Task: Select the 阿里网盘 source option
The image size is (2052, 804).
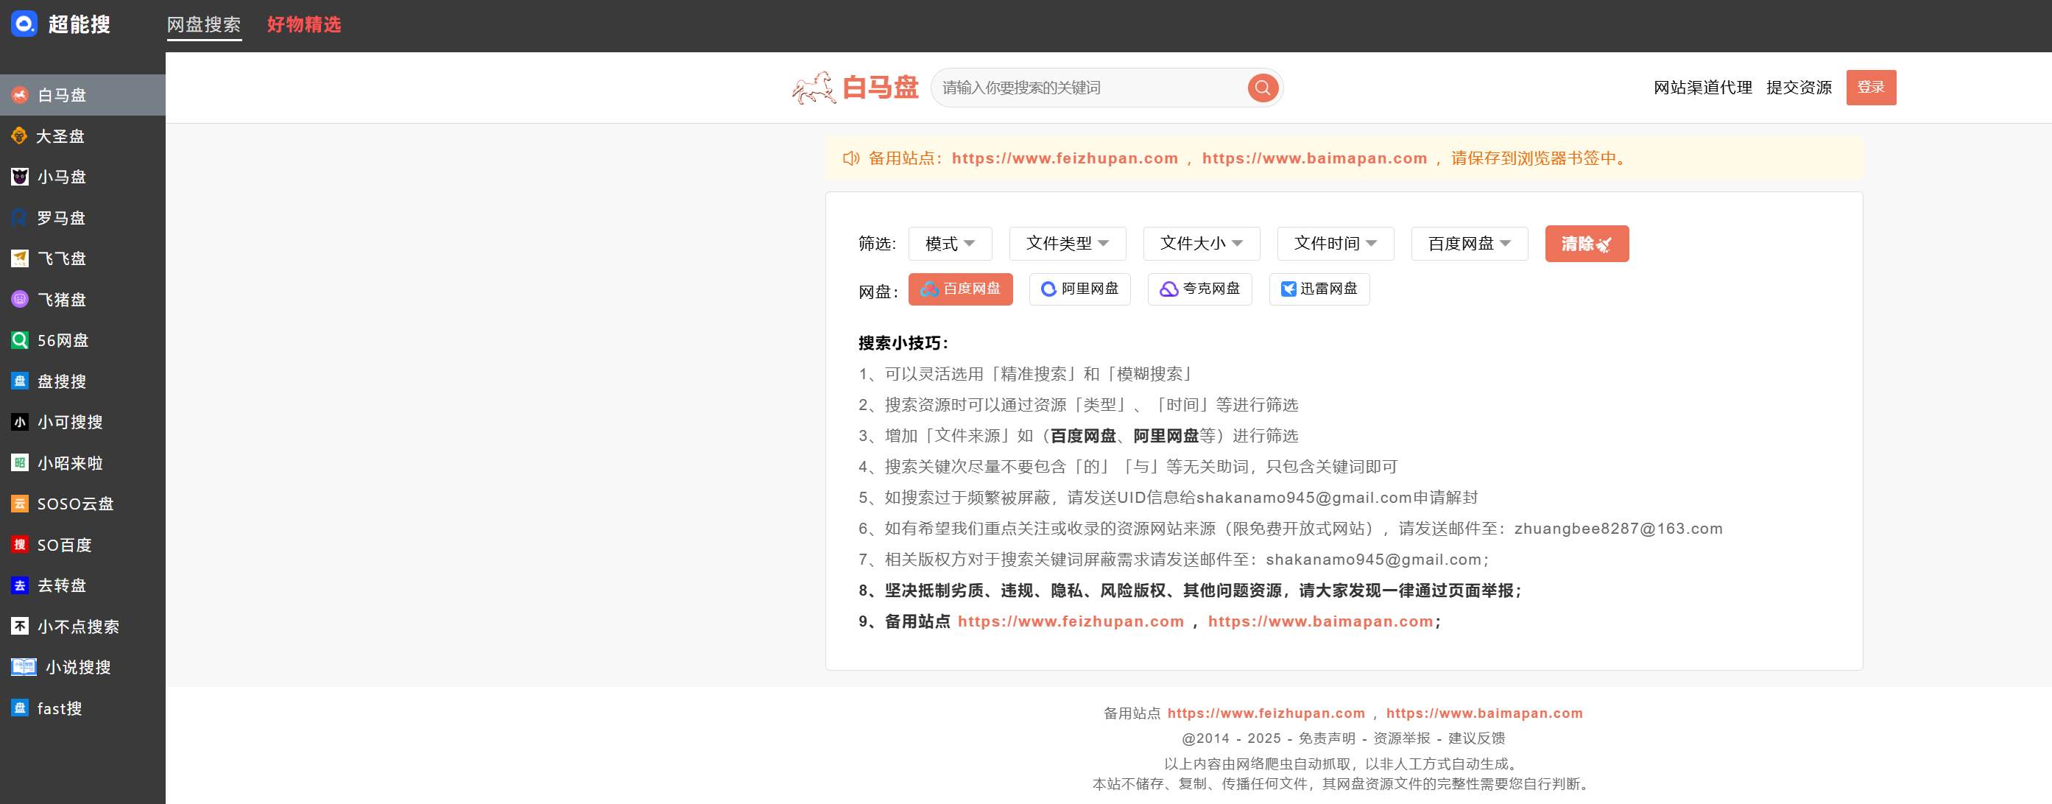Action: click(x=1079, y=289)
